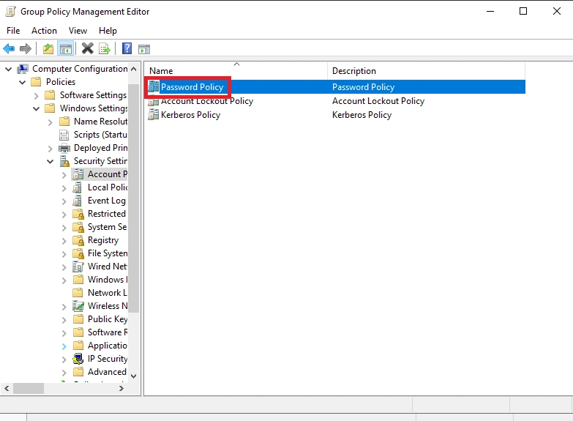Click the Local Policies tree icon
The image size is (573, 421).
point(77,187)
